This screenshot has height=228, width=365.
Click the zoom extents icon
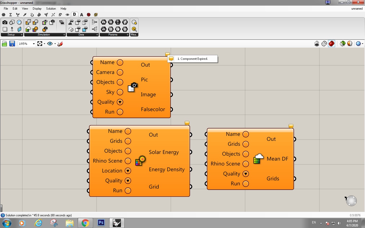tap(40, 44)
